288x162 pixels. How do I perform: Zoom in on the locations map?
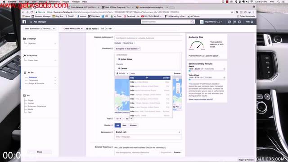pyautogui.click(x=178, y=85)
